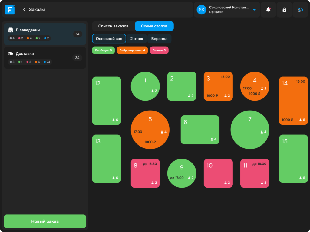Open the Доставка orders section
The image size is (310, 232).
coord(45,58)
